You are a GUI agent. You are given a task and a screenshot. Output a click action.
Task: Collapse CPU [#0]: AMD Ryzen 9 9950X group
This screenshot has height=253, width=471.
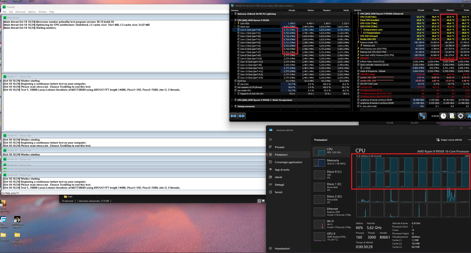pyautogui.click(x=232, y=20)
